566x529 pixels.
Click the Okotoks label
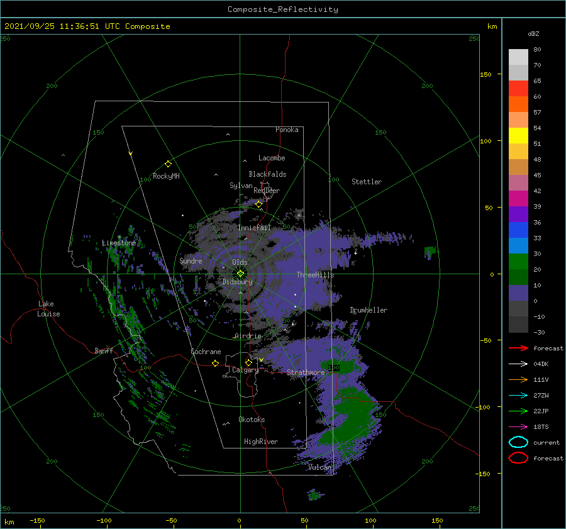252,420
